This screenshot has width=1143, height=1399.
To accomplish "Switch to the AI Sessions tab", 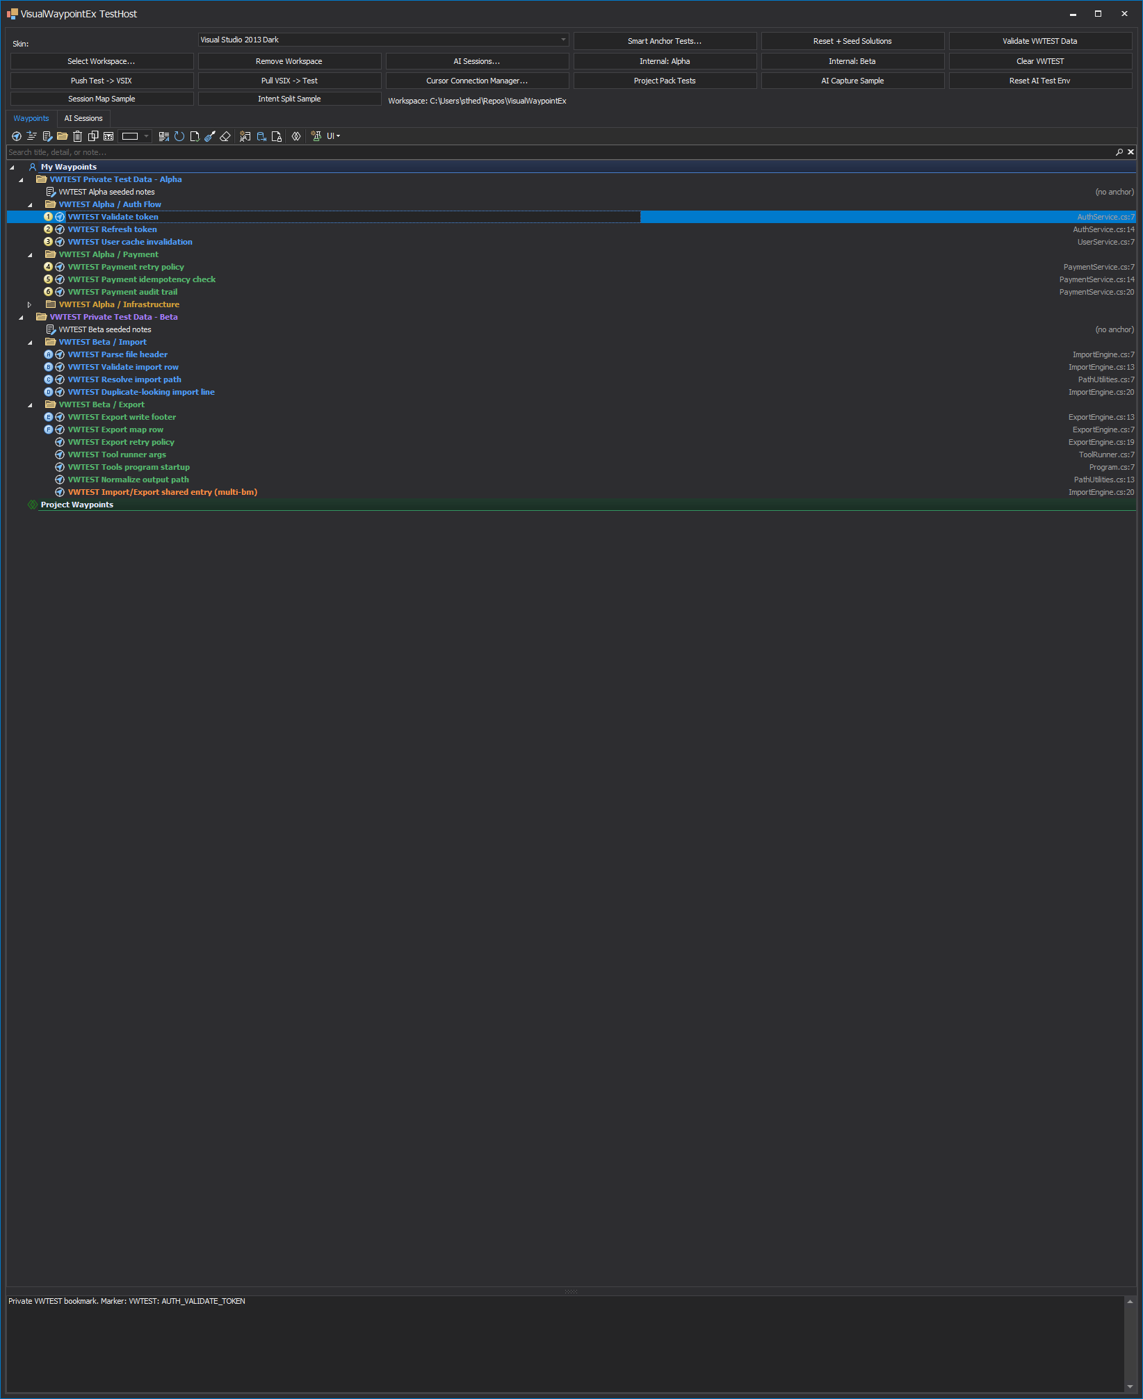I will [x=83, y=118].
